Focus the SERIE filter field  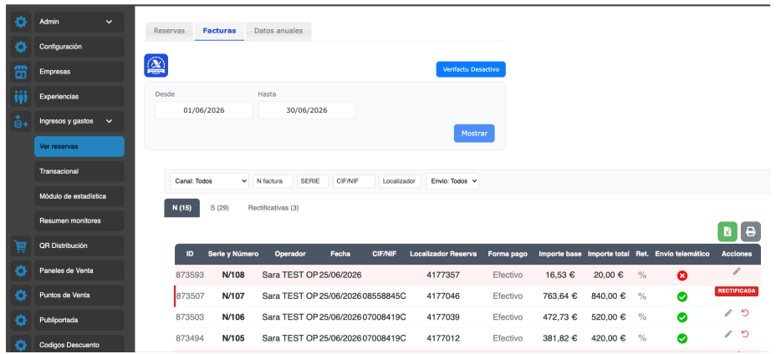[x=313, y=181]
